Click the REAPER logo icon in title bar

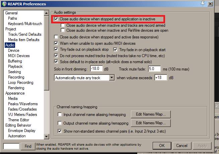click(x=4, y=4)
